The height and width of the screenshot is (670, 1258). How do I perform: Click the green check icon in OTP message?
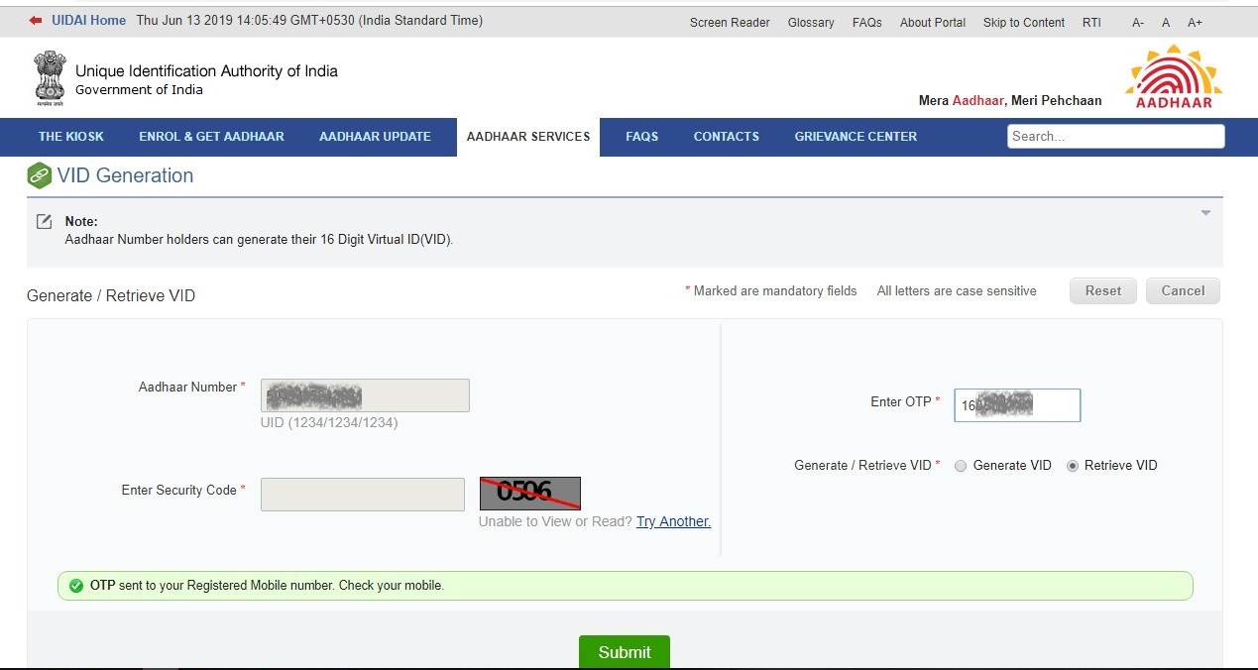[76, 586]
